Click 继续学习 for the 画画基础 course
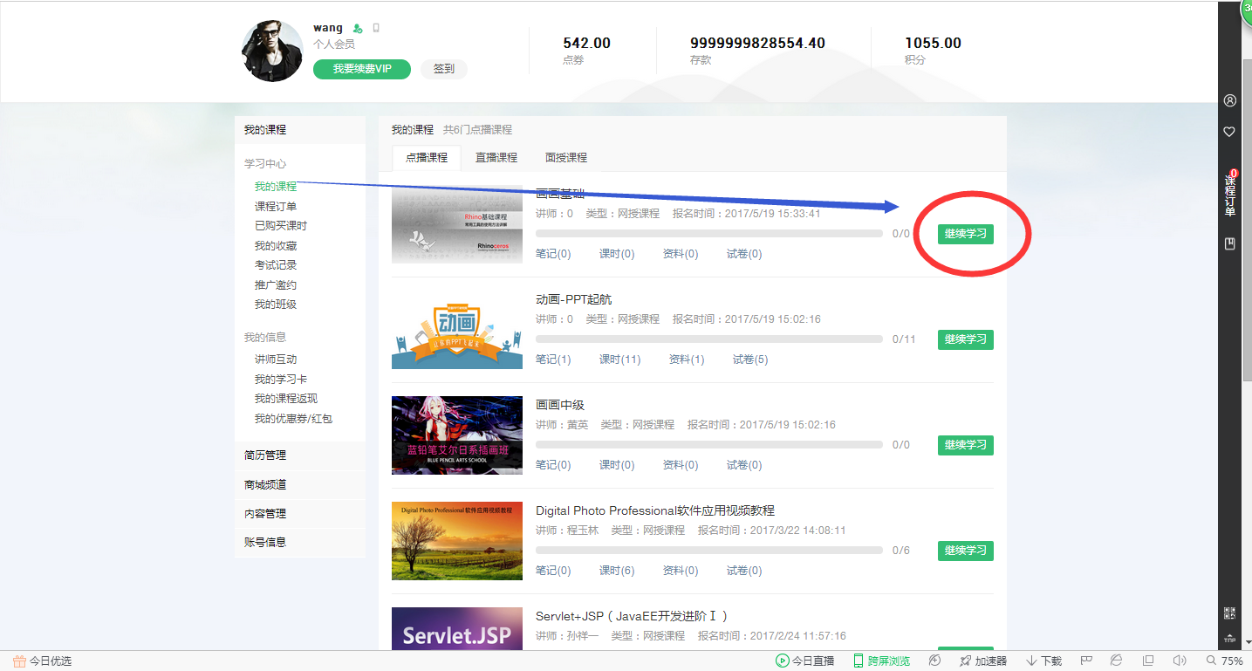 (x=965, y=234)
